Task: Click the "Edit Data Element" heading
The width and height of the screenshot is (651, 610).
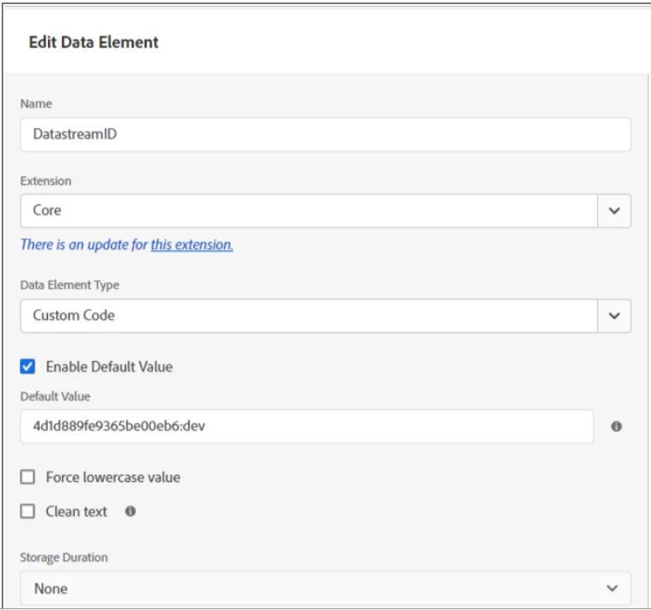Action: [x=94, y=42]
